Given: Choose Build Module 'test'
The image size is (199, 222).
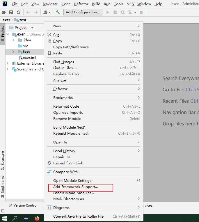Looking at the screenshot, I should tap(94, 127).
